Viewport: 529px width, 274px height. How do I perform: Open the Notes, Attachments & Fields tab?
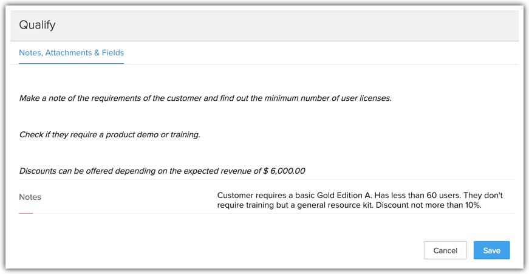[71, 53]
